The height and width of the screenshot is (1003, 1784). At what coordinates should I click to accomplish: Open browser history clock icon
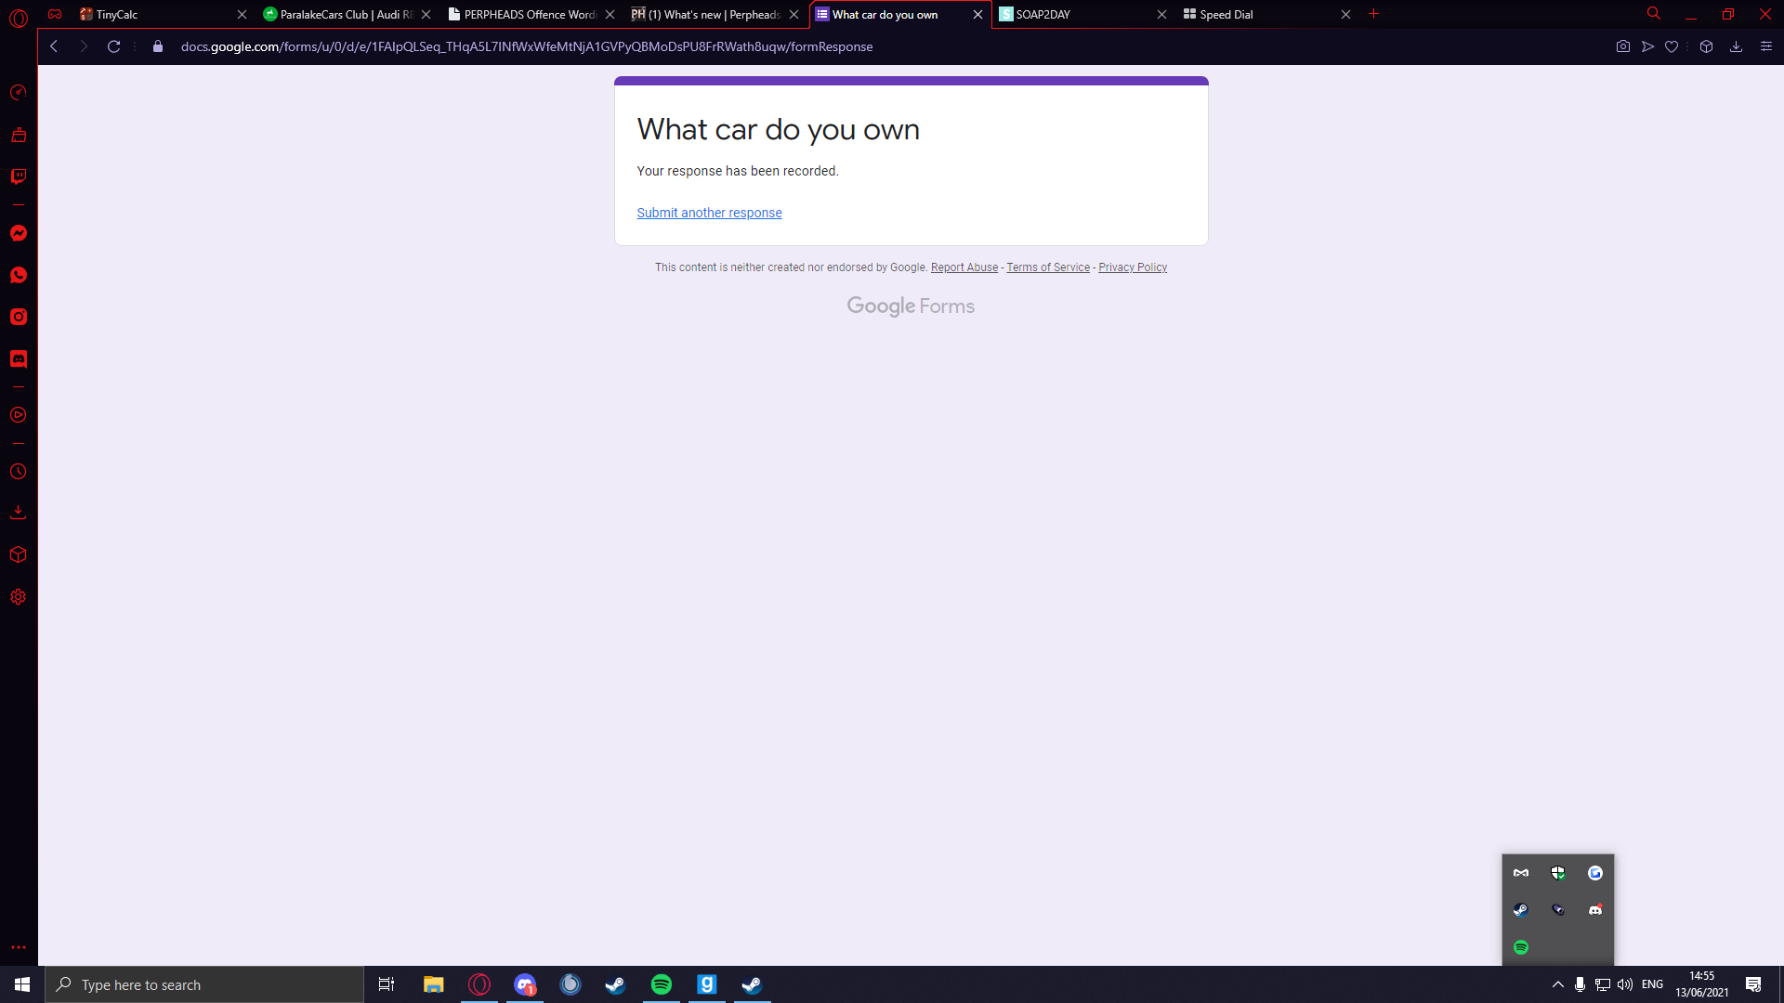coord(19,472)
